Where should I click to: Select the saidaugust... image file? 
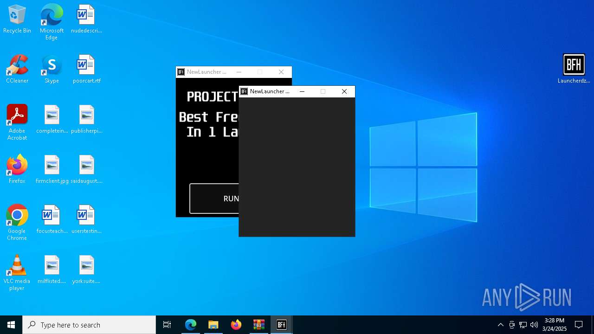click(x=86, y=170)
